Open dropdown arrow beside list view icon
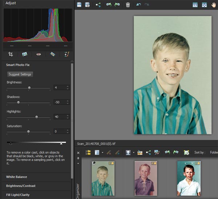 102,153
